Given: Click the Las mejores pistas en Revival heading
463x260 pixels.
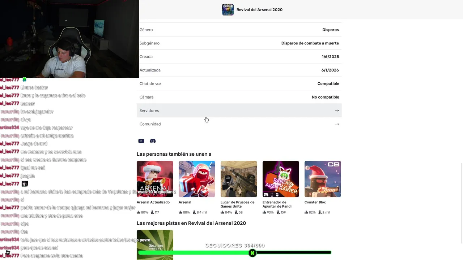Looking at the screenshot, I should [x=191, y=223].
